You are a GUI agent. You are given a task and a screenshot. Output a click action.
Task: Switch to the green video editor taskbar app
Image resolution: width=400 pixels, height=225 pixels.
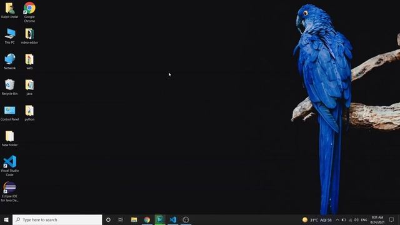click(x=160, y=219)
